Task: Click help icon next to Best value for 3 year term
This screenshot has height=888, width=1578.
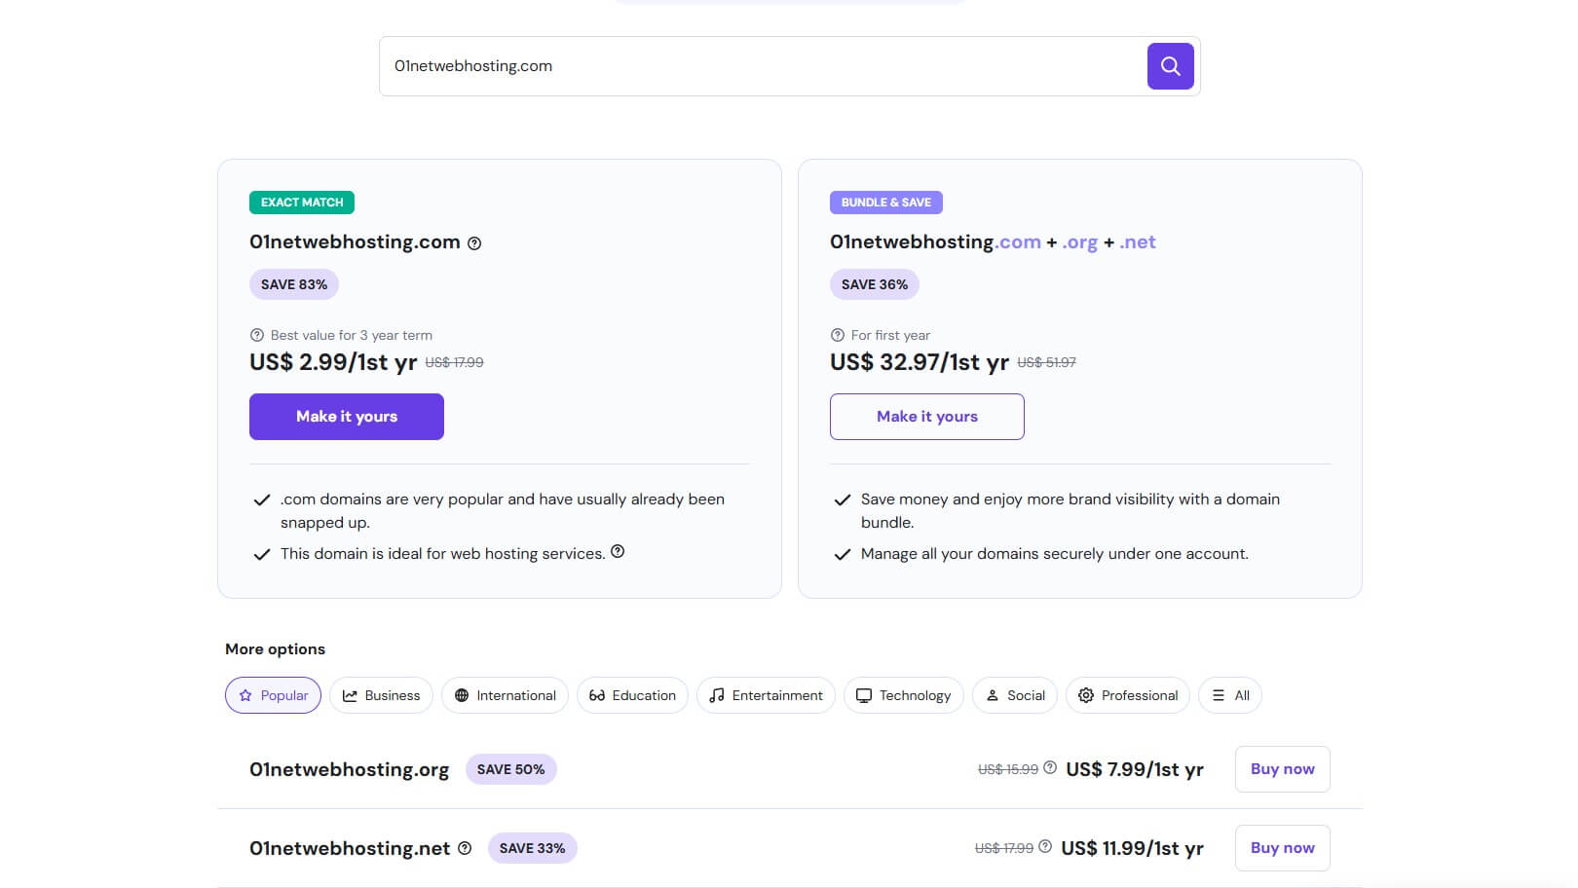Action: coord(257,335)
